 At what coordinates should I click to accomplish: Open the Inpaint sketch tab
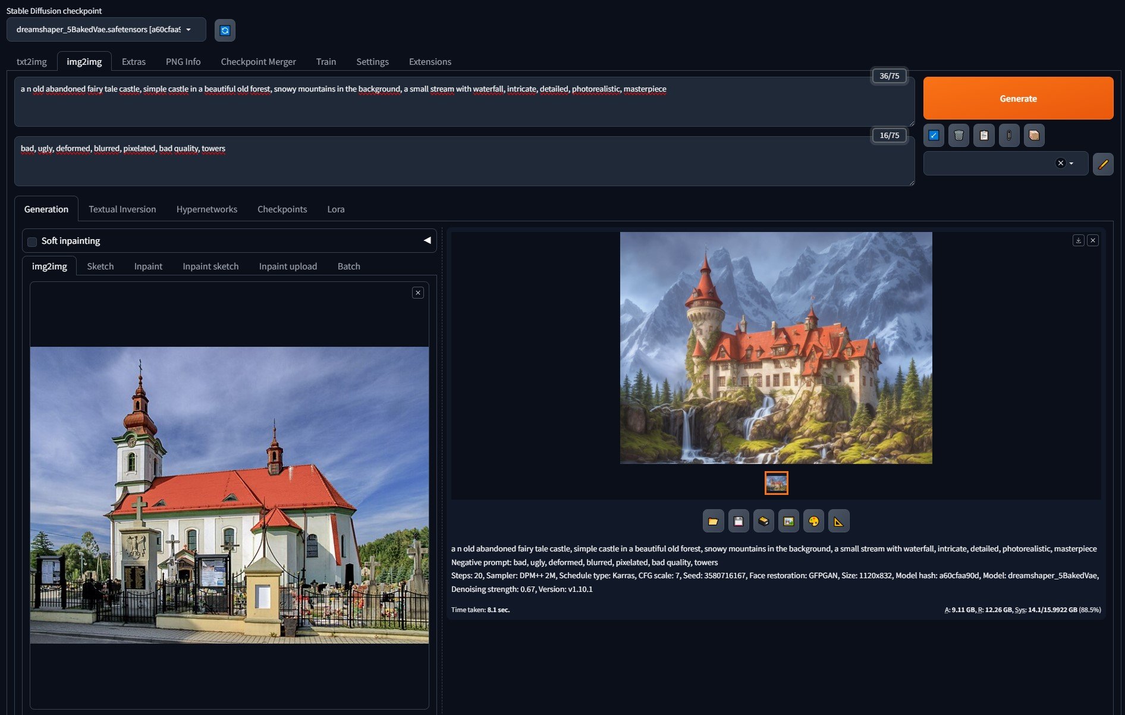pyautogui.click(x=210, y=266)
